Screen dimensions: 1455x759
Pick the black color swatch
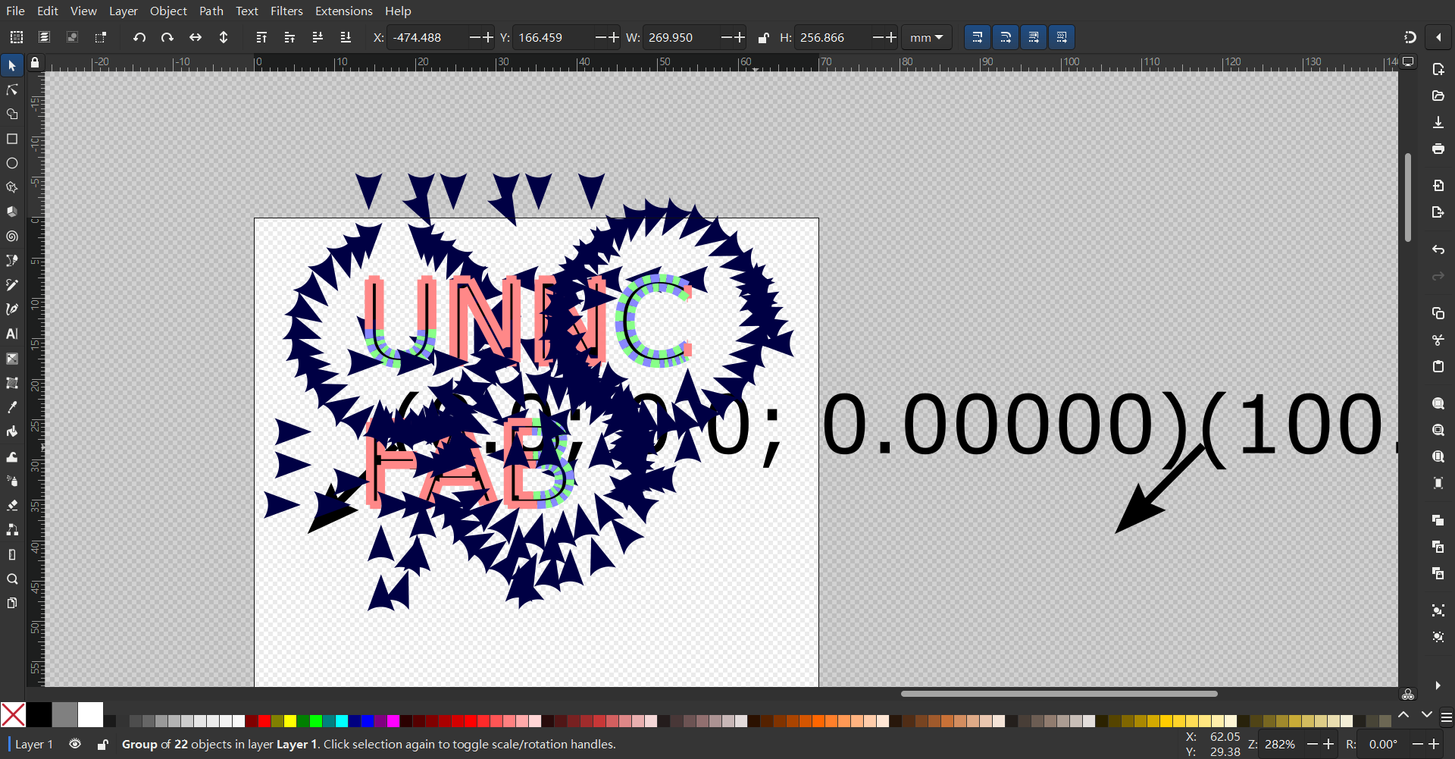click(x=39, y=714)
